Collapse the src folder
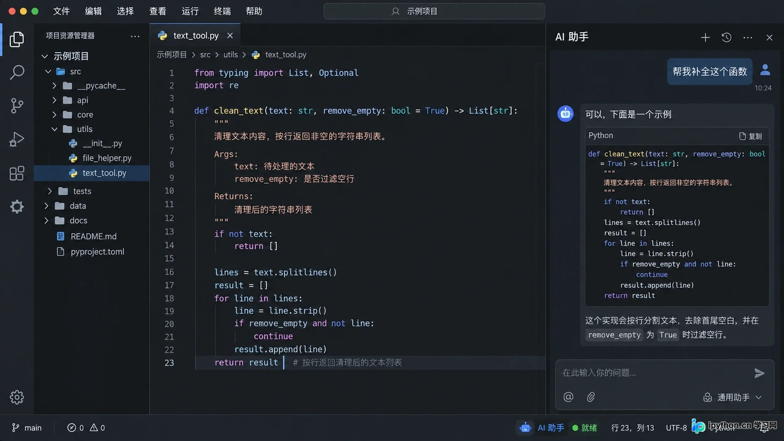 48,71
